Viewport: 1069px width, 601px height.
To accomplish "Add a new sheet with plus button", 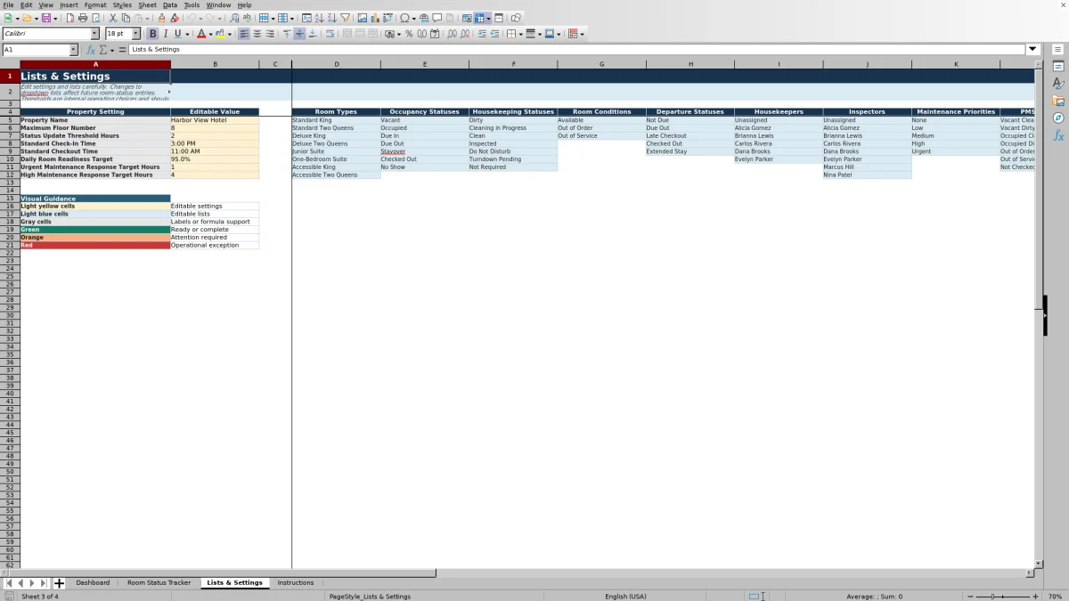I will click(x=59, y=583).
